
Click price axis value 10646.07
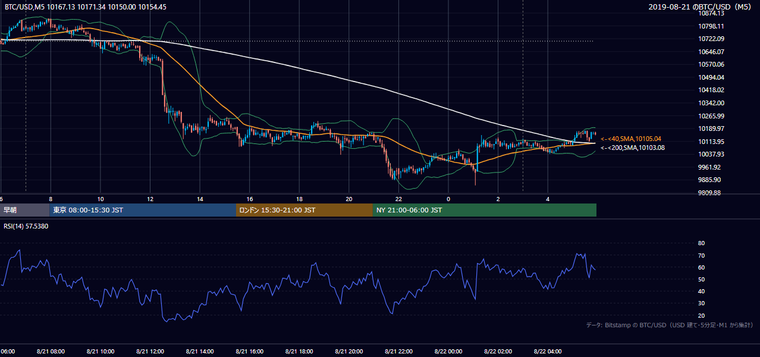coord(711,52)
